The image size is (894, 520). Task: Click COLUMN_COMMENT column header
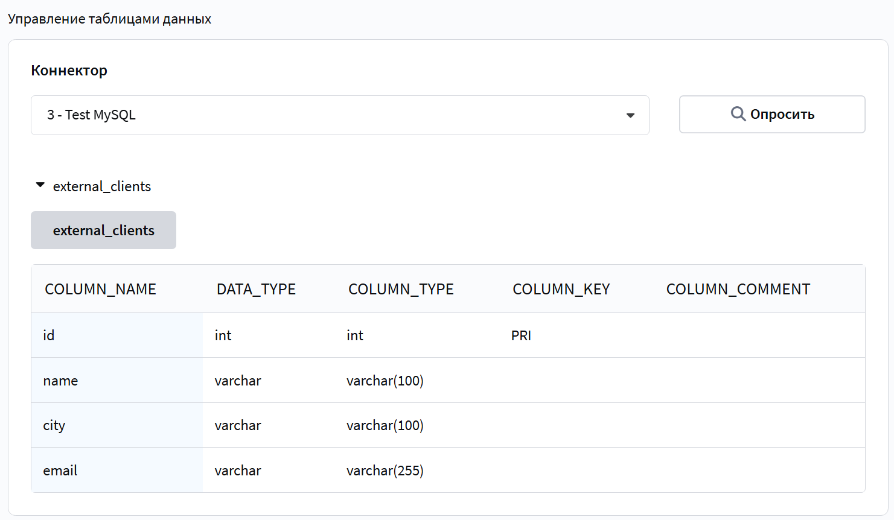click(x=738, y=289)
